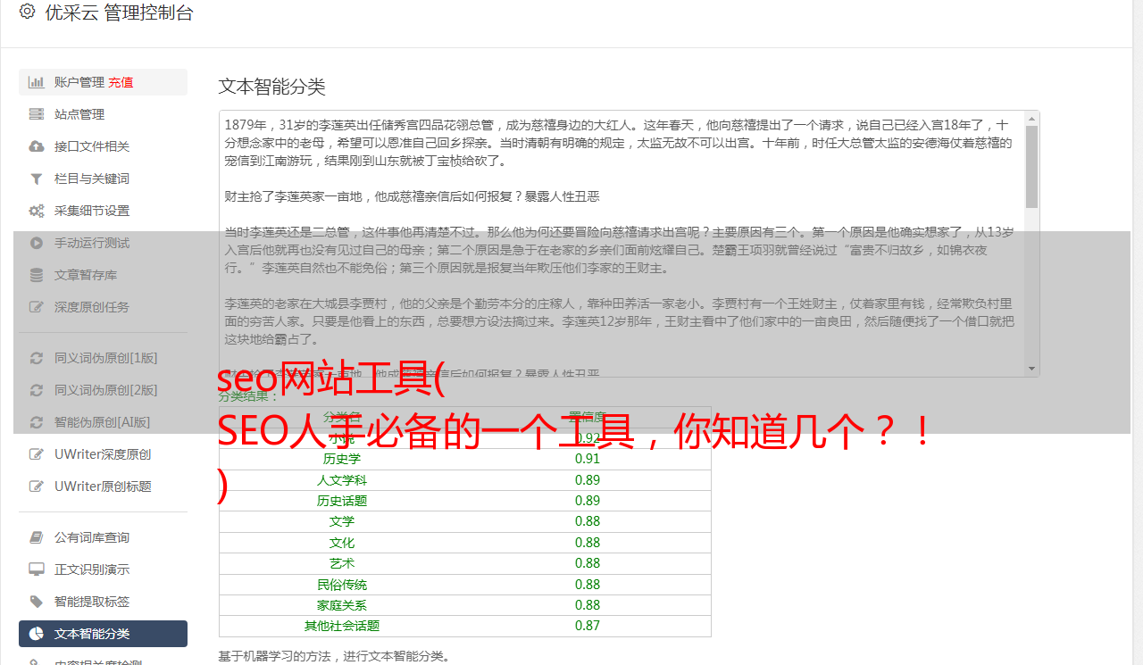1143x665 pixels.
Task: Click the monitor icon for 正文识别演示
Action: [x=37, y=569]
